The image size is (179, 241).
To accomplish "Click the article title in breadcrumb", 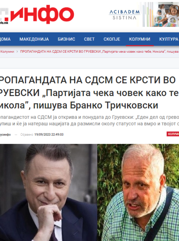I will [x=100, y=52].
